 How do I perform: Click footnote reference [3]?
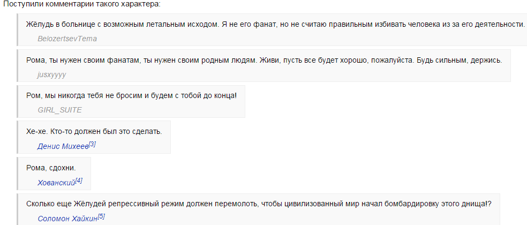pos(93,144)
